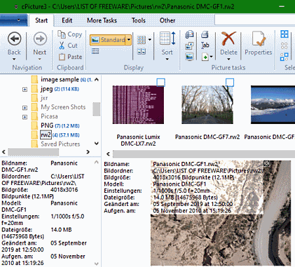
Task: Click the folder tree scroll up arrow
Action: click(x=96, y=79)
